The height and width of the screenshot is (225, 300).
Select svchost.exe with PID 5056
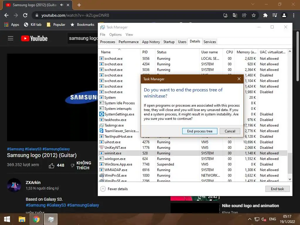(x=193, y=58)
